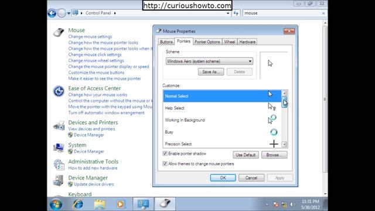
Task: Open Change how your mouse works link
Action: [98, 95]
